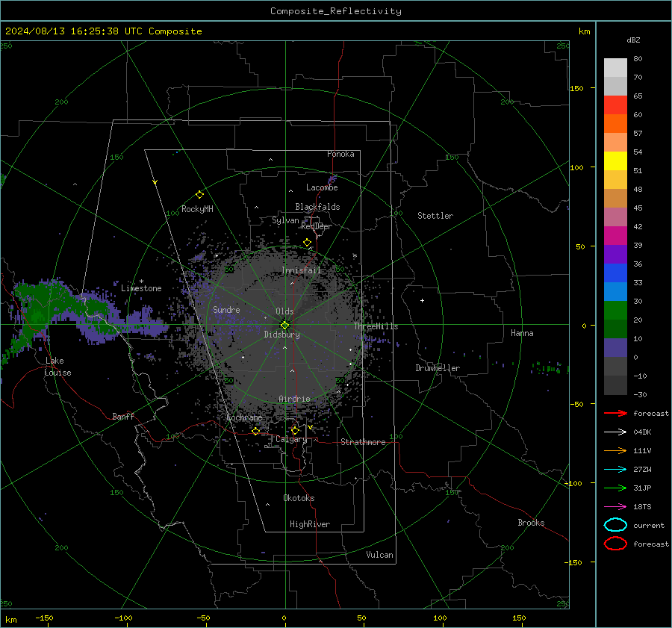Click the Sylvan label
Viewport: 672px width, 628px height.
tap(285, 220)
